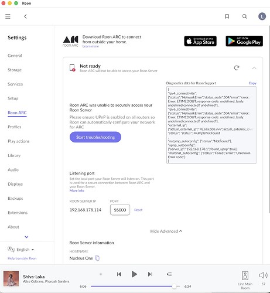The width and height of the screenshot is (270, 293).
Task: Open the More info link for listening port
Action: (x=77, y=190)
